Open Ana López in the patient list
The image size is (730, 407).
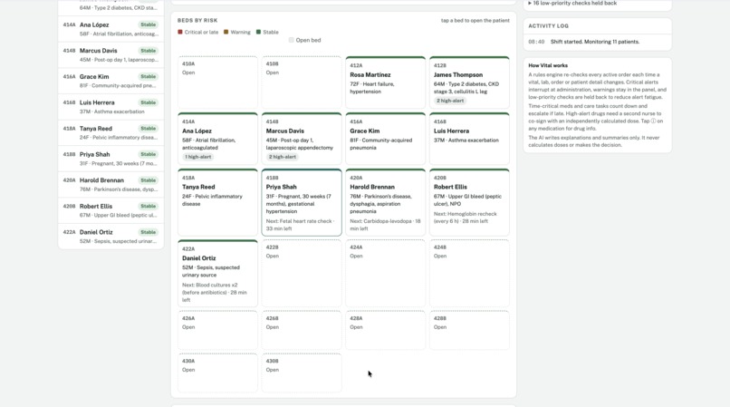(x=110, y=29)
